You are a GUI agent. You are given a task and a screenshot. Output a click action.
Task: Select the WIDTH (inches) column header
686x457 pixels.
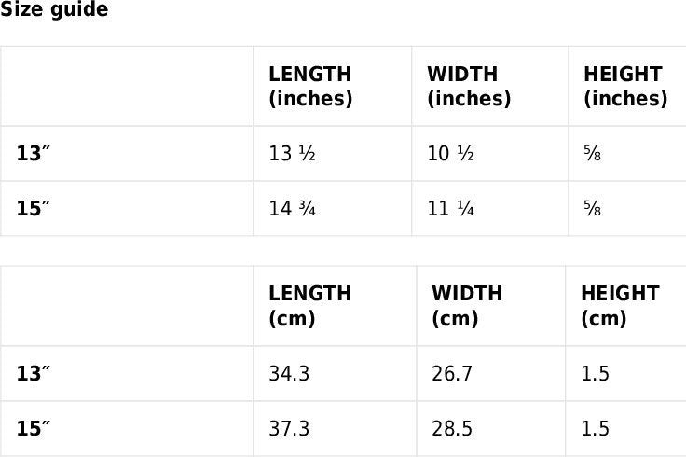tap(469, 86)
